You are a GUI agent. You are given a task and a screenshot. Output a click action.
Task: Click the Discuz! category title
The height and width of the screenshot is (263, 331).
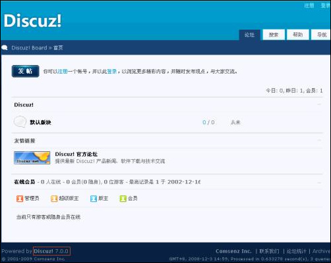tap(24, 105)
